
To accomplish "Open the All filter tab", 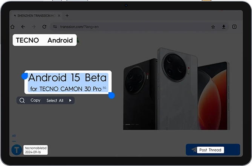I will [x=14, y=136].
